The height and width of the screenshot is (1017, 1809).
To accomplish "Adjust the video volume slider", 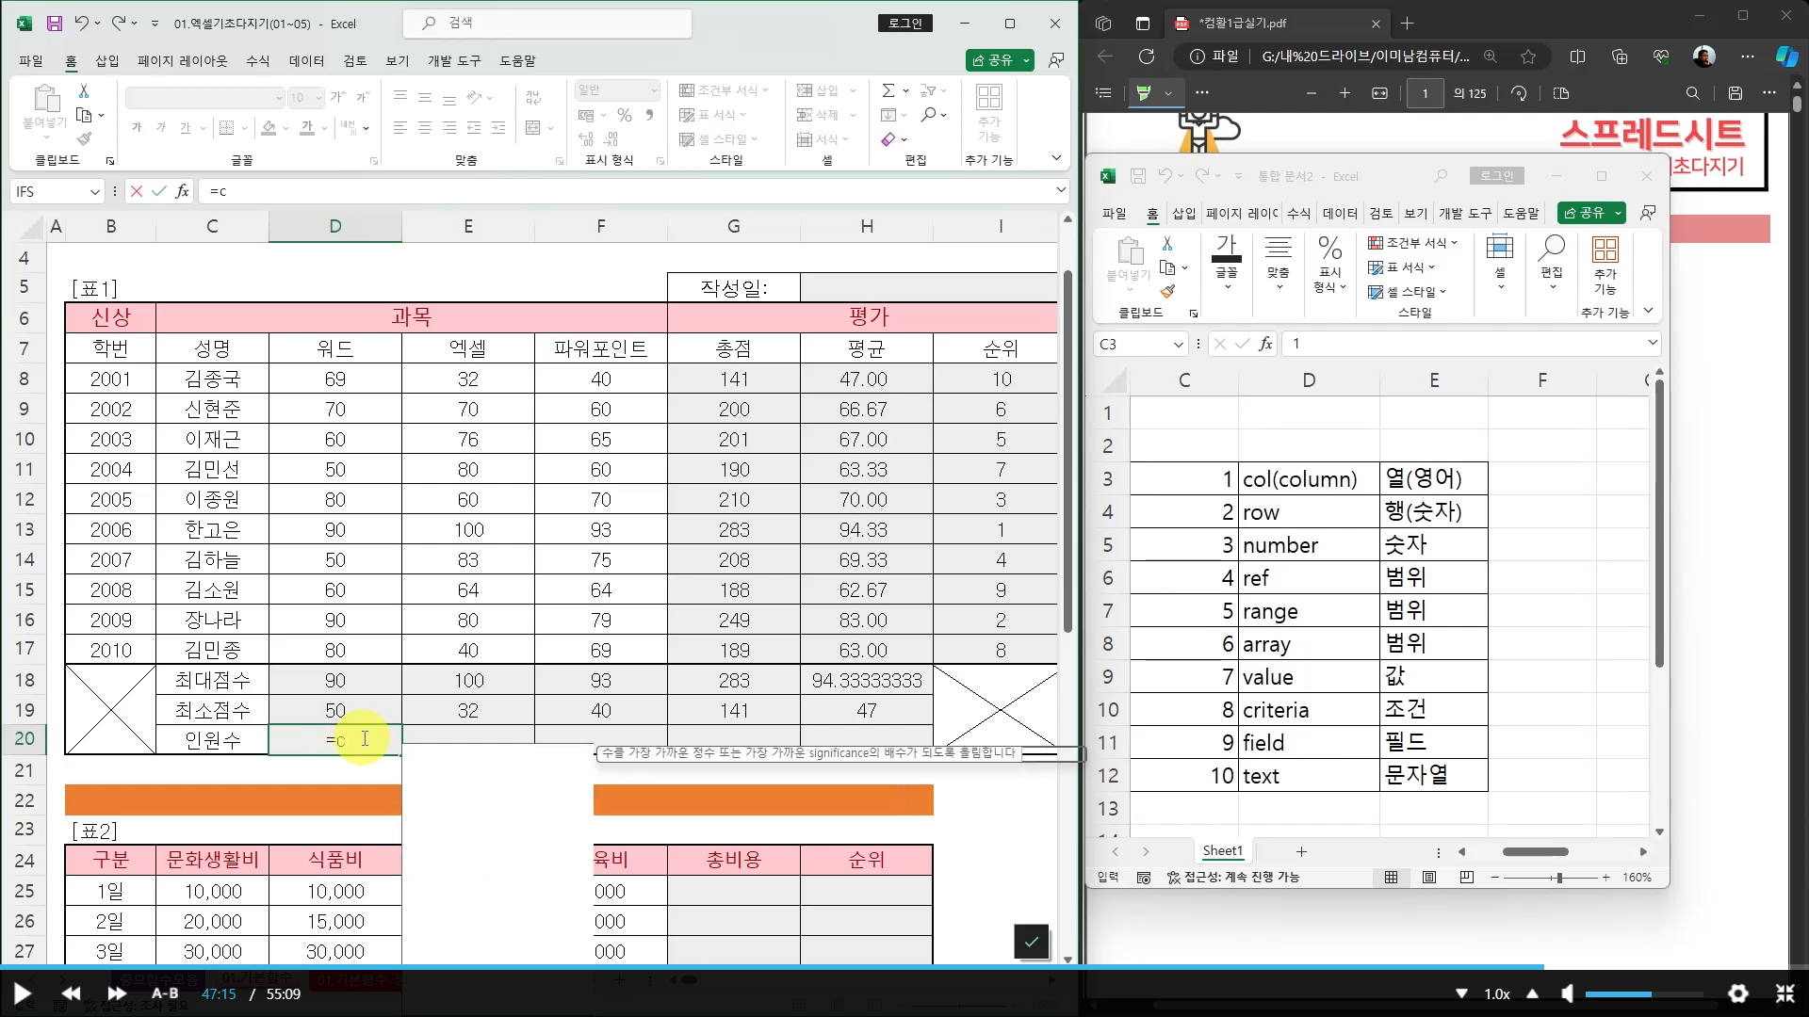I will (x=1643, y=993).
